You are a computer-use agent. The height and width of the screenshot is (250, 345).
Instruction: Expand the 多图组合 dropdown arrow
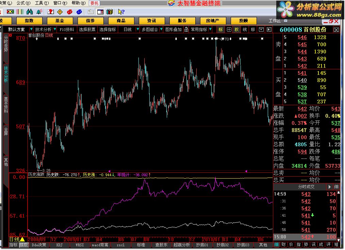pyautogui.click(x=161, y=29)
